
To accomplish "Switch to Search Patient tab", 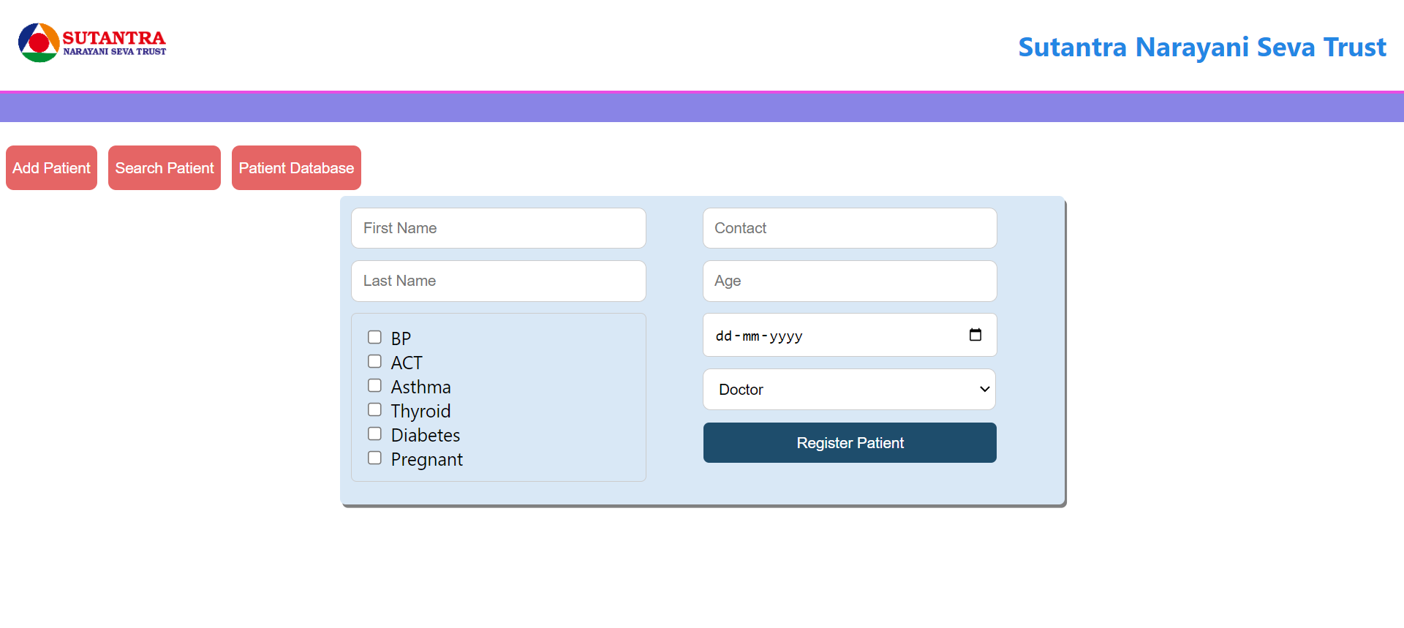I will [165, 168].
